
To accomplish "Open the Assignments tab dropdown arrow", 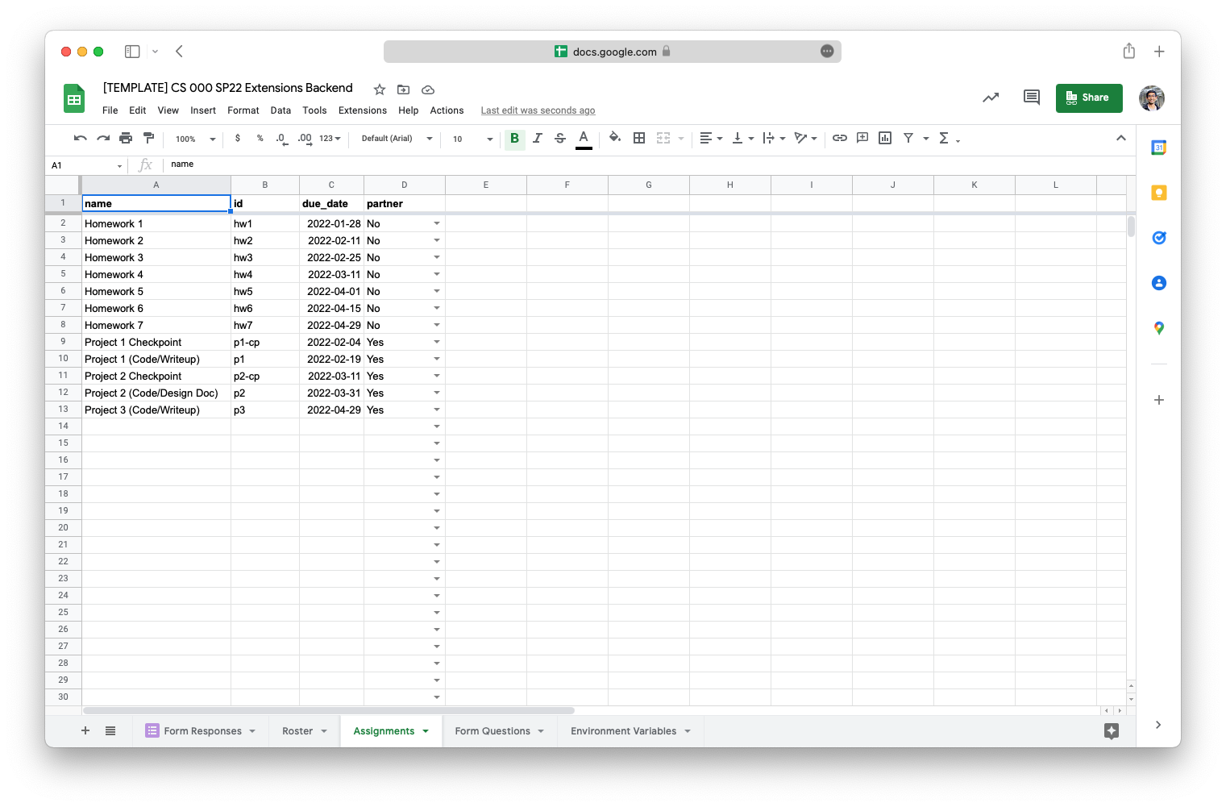I will tap(426, 731).
